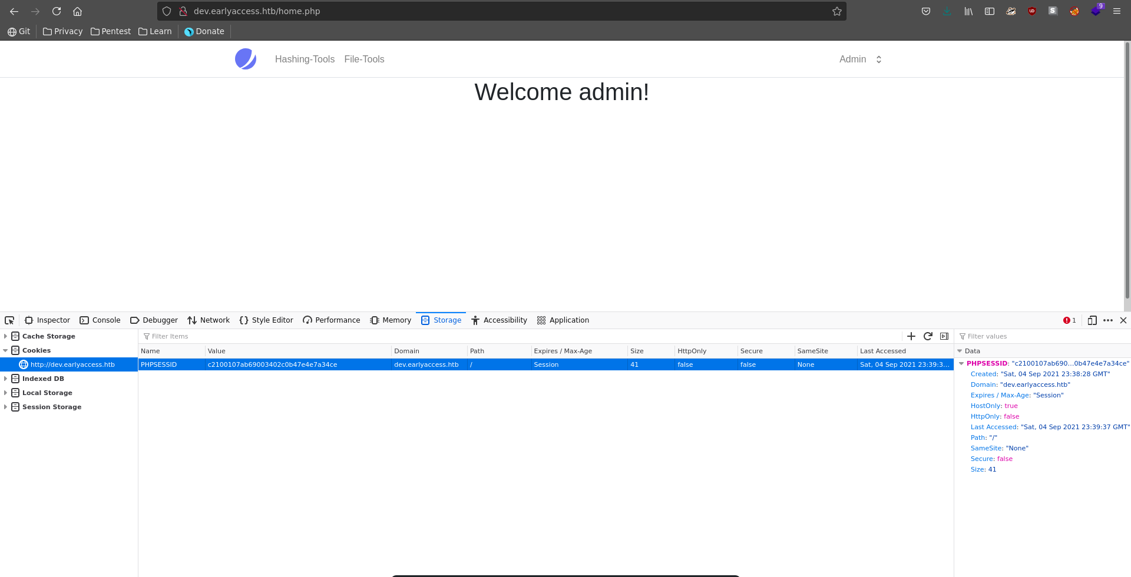This screenshot has width=1131, height=577.
Task: Toggle the data sidebar pane visibility
Action: click(944, 336)
